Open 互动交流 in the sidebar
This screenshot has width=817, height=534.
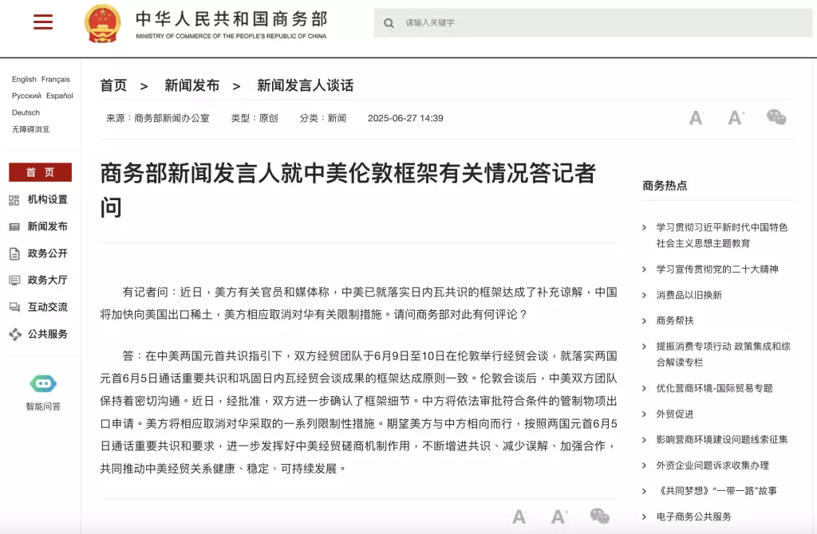47,307
